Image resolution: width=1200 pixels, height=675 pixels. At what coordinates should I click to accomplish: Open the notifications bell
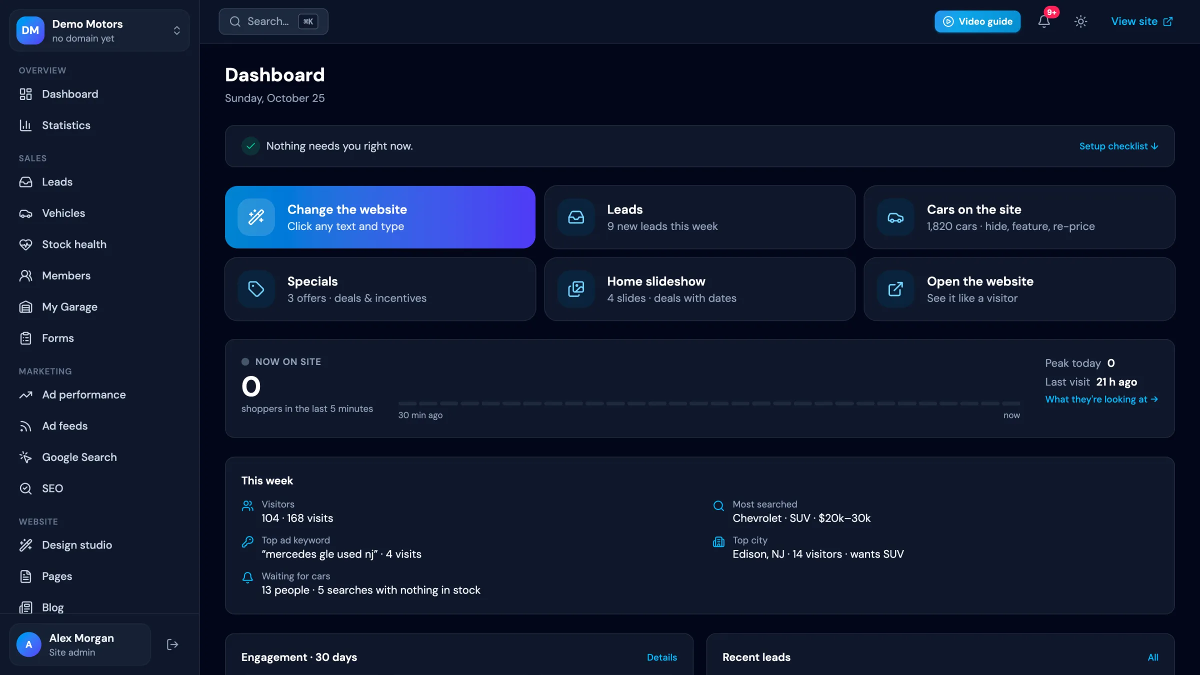1044,21
